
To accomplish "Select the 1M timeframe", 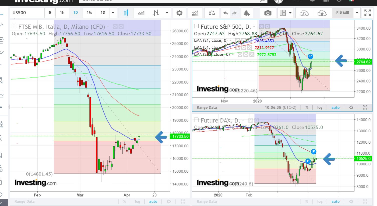I will point(89,13).
